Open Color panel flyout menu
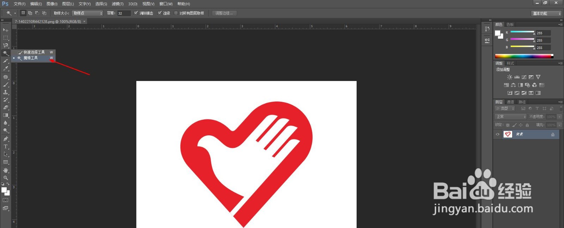564x228 pixels. click(560, 25)
